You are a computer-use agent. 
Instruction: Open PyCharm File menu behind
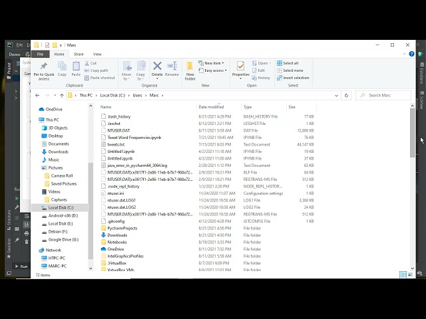tap(19, 45)
